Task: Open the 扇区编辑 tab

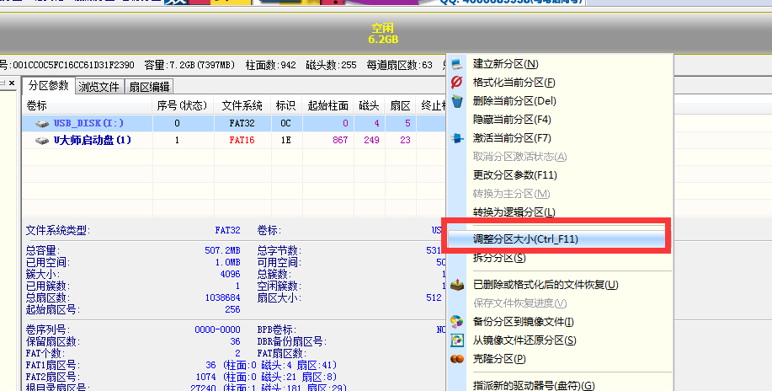Action: click(149, 87)
